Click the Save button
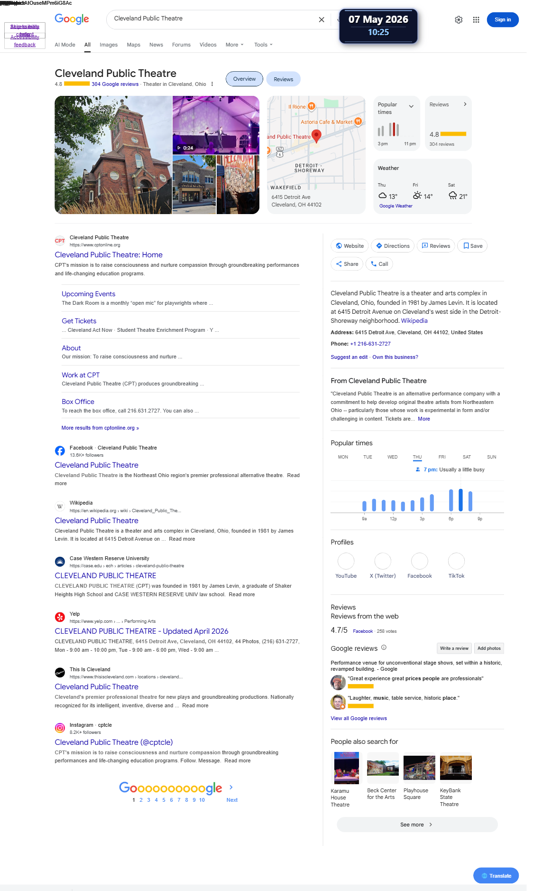533x891 pixels. [473, 246]
